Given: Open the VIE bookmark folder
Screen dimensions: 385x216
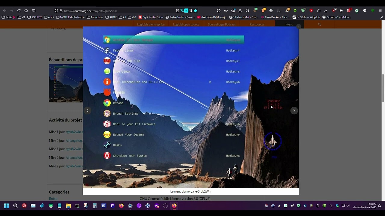Looking at the screenshot, I should point(22,17).
